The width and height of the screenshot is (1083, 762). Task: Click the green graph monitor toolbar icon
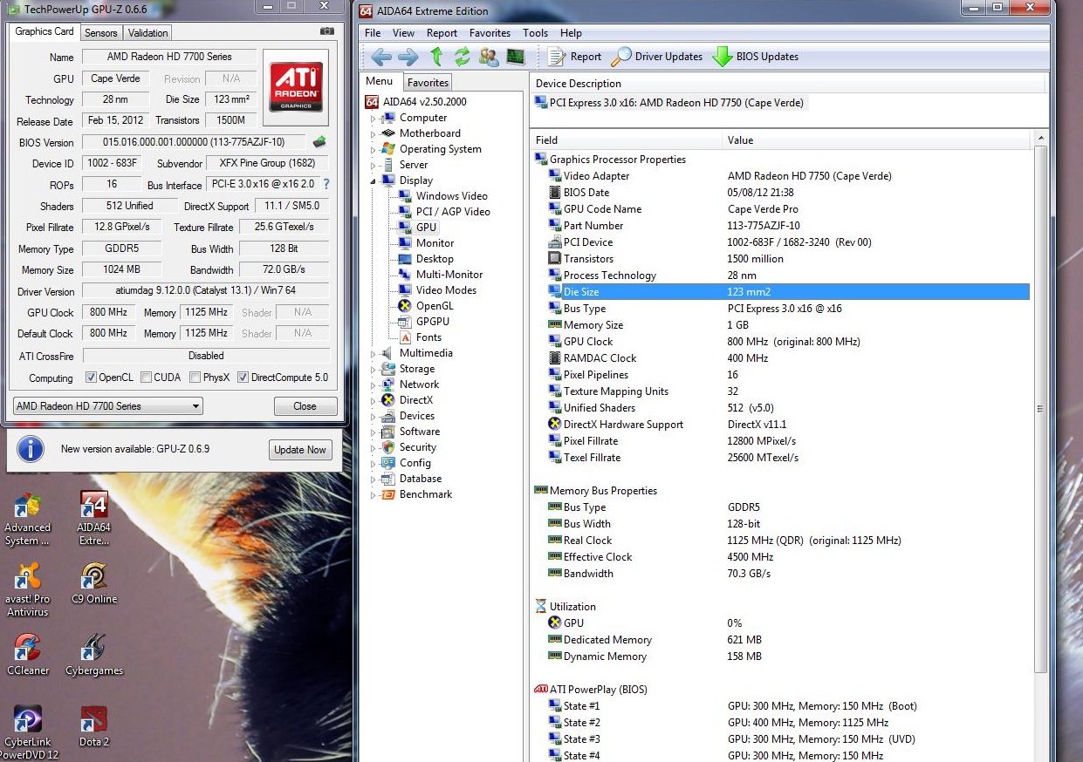(516, 57)
